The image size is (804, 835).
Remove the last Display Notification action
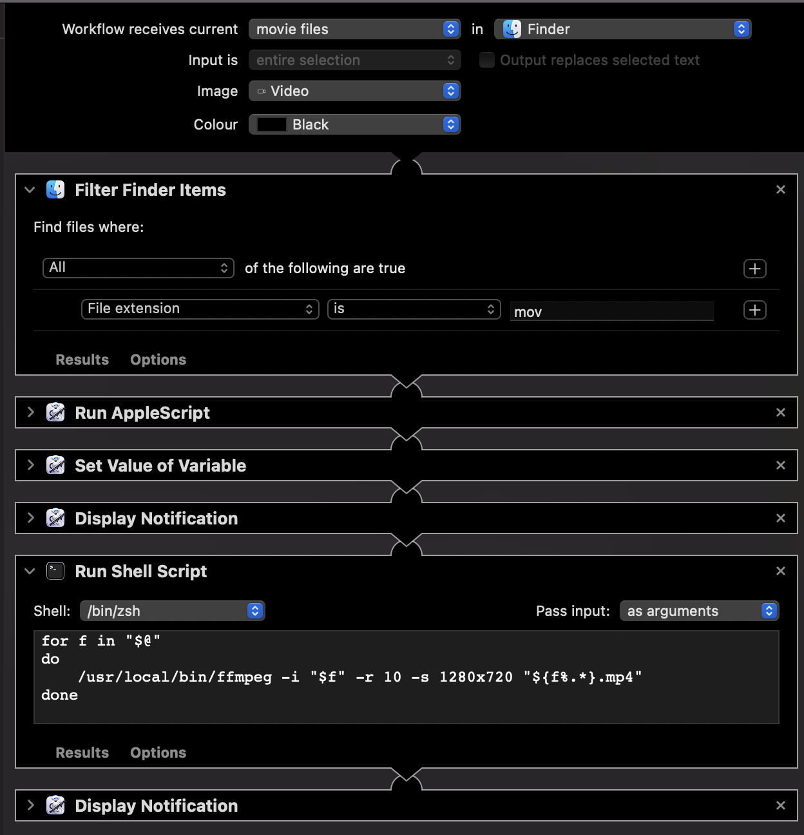[x=781, y=805]
